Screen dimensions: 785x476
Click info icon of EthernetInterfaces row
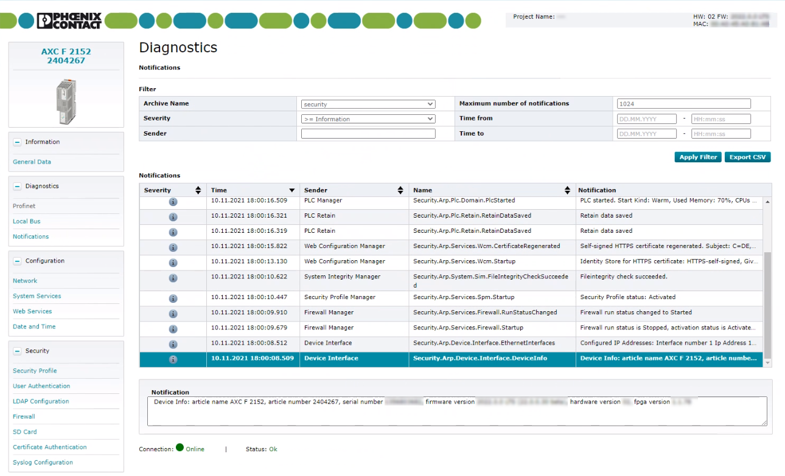[x=173, y=344]
